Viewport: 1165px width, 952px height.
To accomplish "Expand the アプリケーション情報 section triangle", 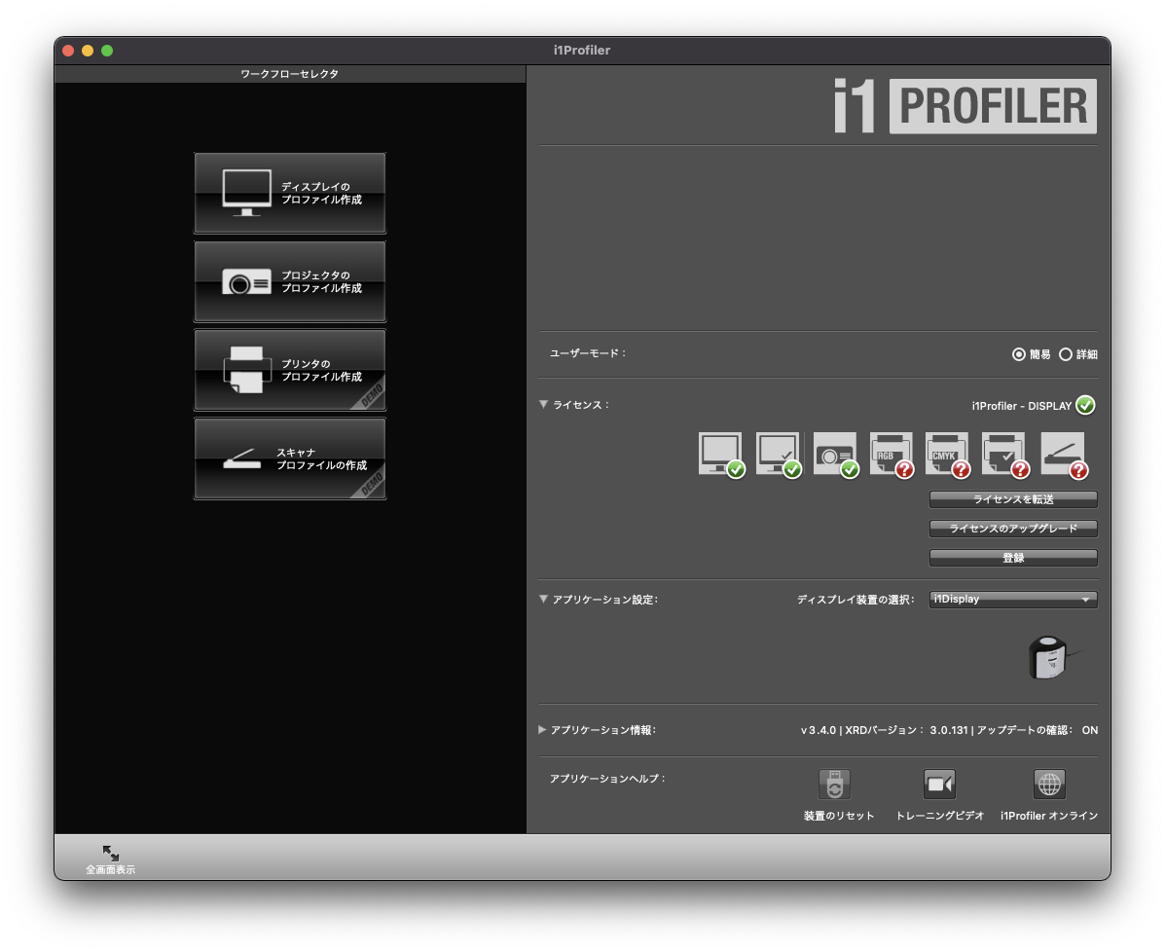I will pyautogui.click(x=542, y=730).
